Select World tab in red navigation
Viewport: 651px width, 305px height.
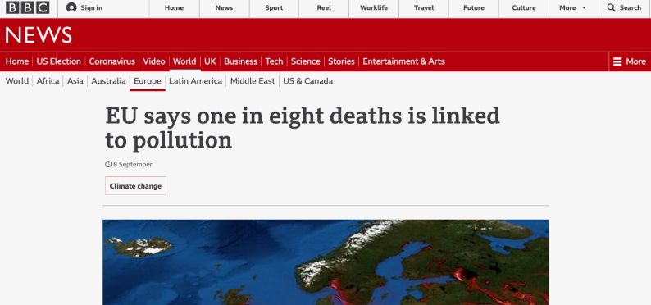(x=184, y=61)
